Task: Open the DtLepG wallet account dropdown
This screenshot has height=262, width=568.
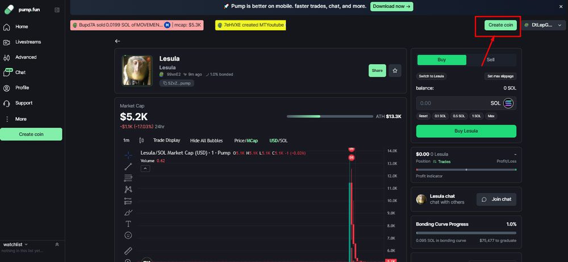Action: coord(544,25)
